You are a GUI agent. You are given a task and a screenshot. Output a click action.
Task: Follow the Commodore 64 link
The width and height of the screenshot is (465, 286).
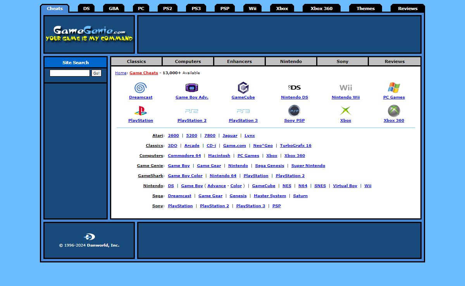click(x=184, y=156)
